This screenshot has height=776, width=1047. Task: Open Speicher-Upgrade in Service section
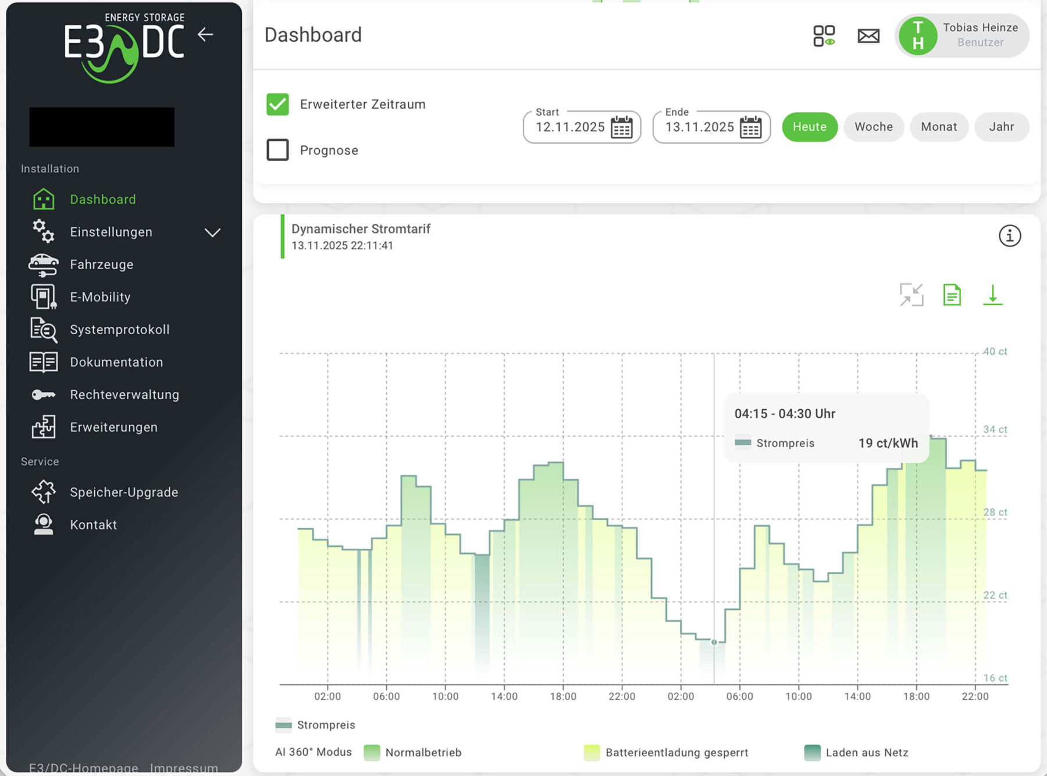pyautogui.click(x=124, y=492)
